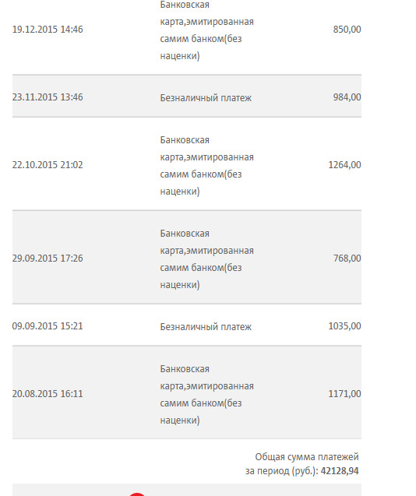Click Банковская карта text in the 29.09.2015 row

[206, 259]
